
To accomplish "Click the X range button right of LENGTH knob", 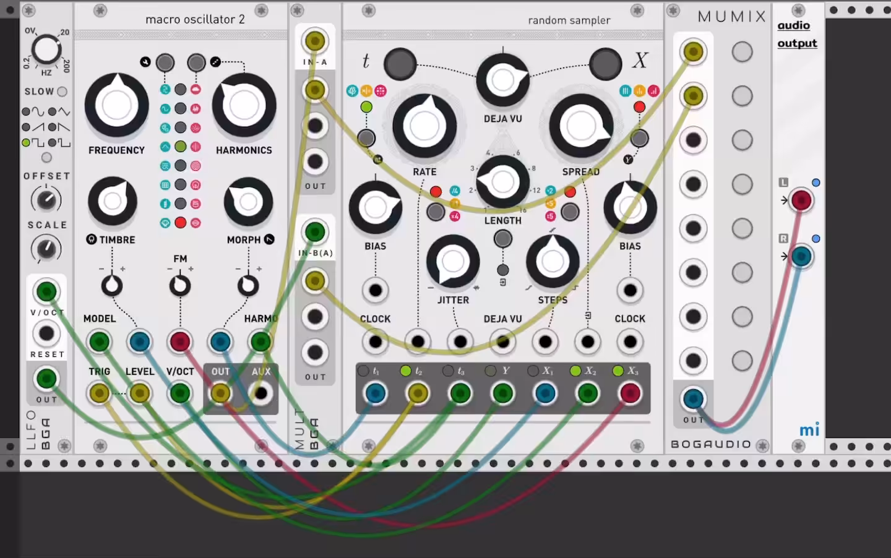I will [x=570, y=212].
